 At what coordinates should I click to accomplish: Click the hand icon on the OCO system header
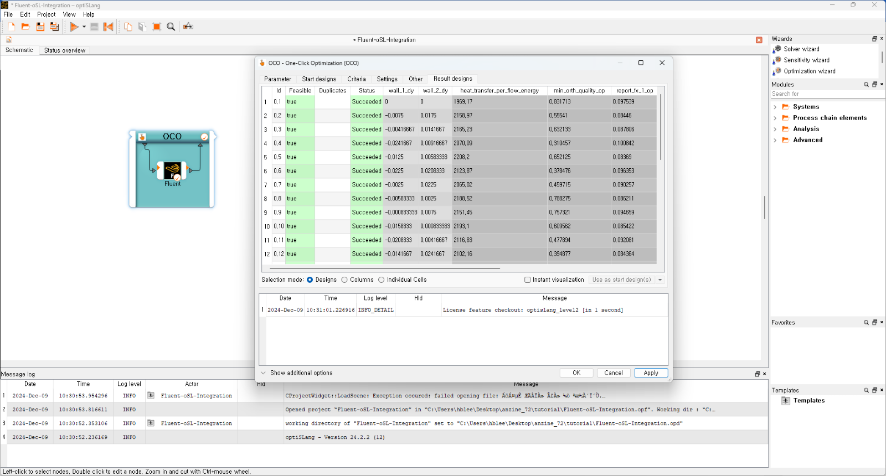142,137
